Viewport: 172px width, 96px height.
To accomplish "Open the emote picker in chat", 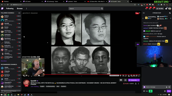I will (169, 87).
